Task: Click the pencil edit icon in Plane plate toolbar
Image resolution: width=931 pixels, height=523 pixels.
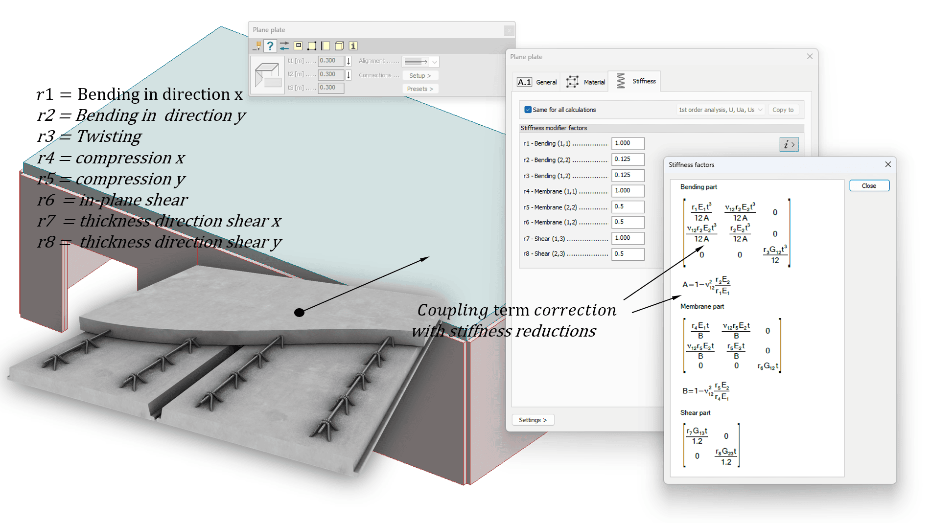Action: [x=256, y=46]
